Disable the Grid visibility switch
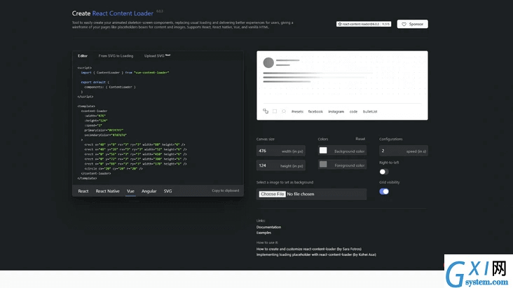Viewport: 513px width, 288px height. [x=384, y=191]
